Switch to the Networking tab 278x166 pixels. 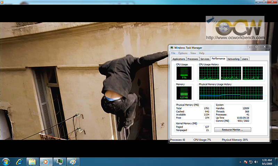234,59
